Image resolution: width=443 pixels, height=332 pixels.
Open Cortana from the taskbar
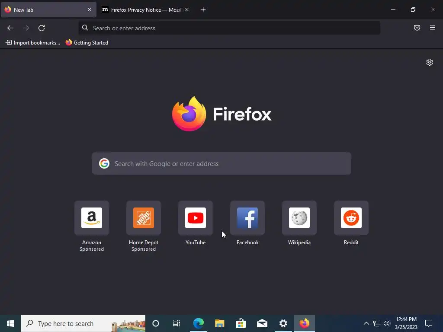156,323
